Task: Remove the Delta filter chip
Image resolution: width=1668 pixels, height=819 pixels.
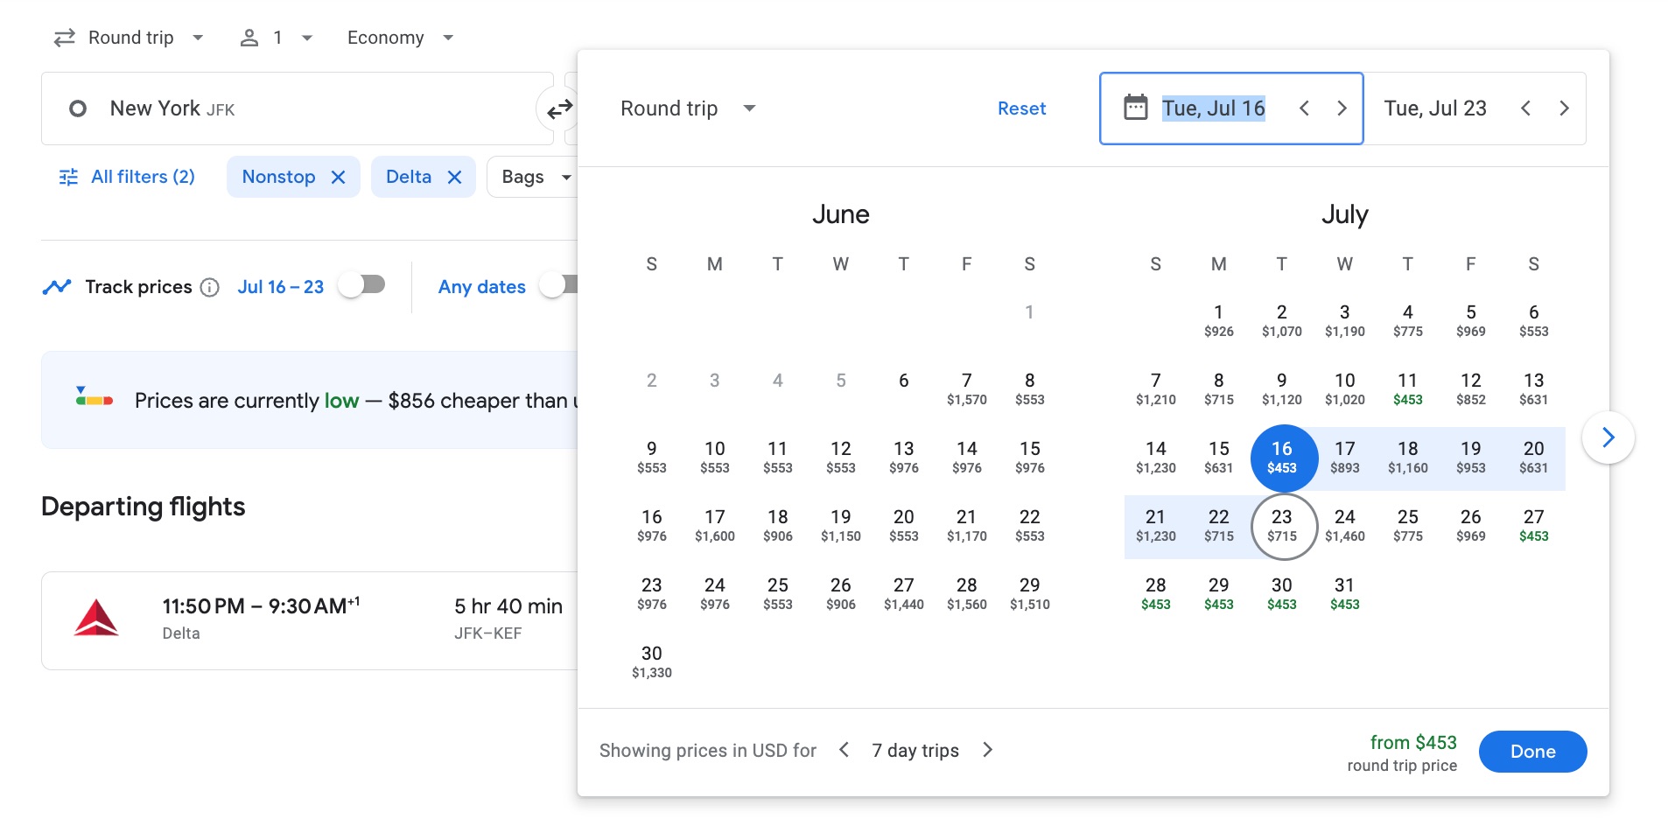Action: pyautogui.click(x=454, y=177)
